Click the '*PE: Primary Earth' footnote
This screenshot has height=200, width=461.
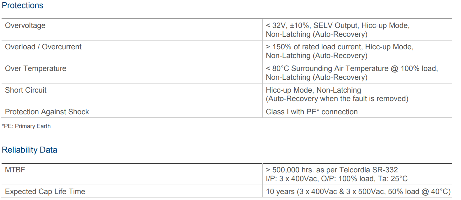pos(26,126)
